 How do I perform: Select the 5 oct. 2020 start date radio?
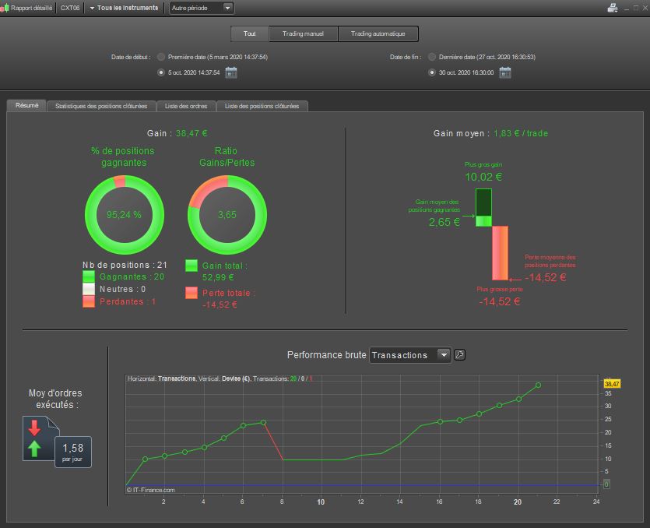[161, 72]
